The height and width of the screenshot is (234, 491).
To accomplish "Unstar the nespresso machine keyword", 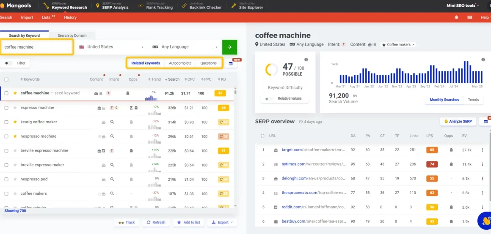I will [15, 136].
